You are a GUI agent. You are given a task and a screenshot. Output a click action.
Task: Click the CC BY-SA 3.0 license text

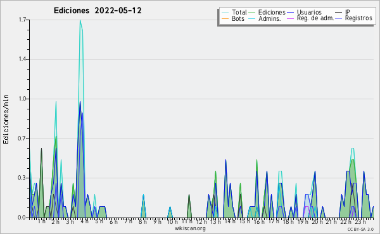(x=360, y=229)
